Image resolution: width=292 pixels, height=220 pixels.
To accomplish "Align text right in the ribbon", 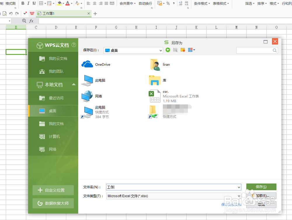I will point(100,3).
